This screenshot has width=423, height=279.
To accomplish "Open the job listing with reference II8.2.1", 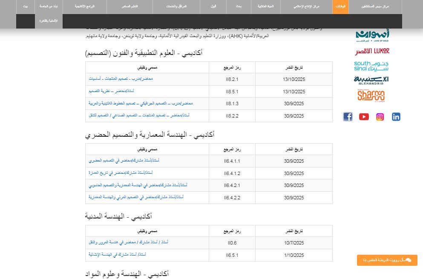I will (x=121, y=79).
